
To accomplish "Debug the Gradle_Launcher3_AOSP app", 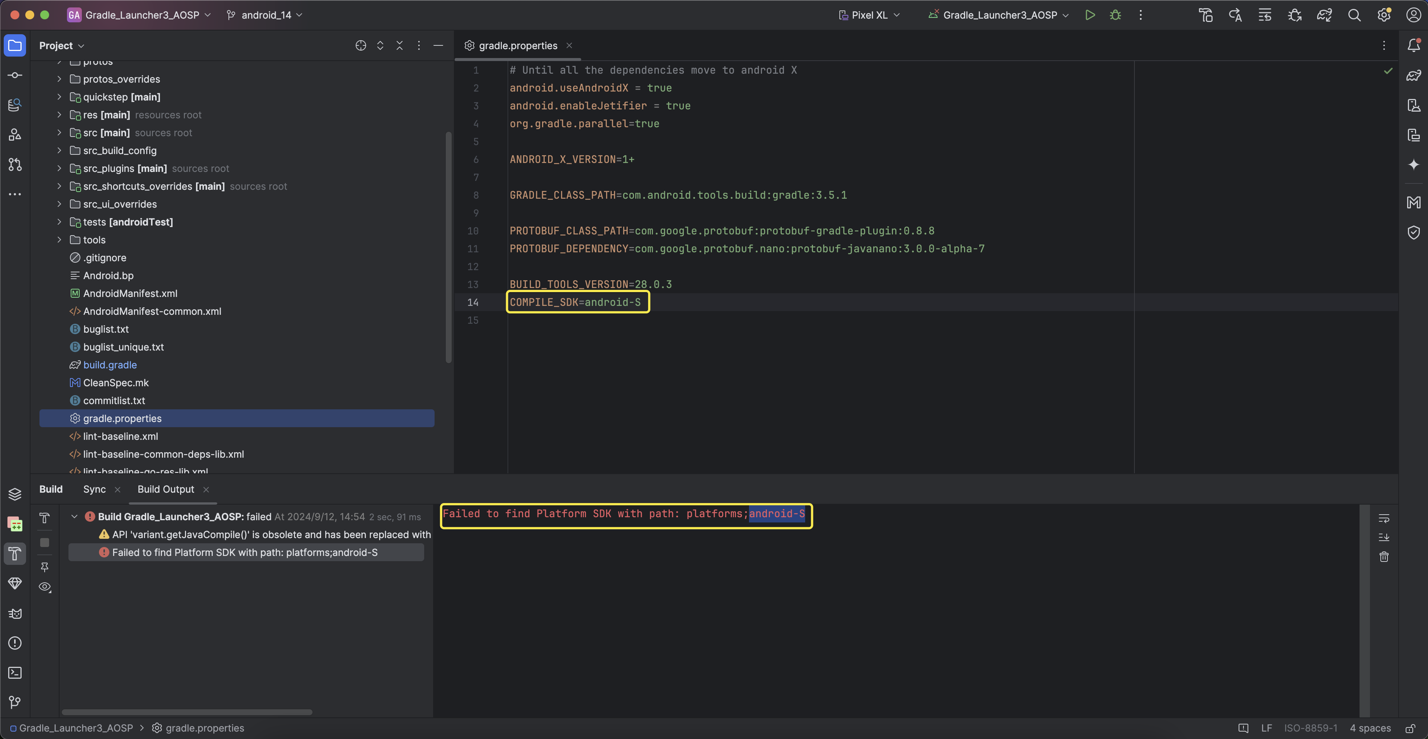I will coord(1115,15).
